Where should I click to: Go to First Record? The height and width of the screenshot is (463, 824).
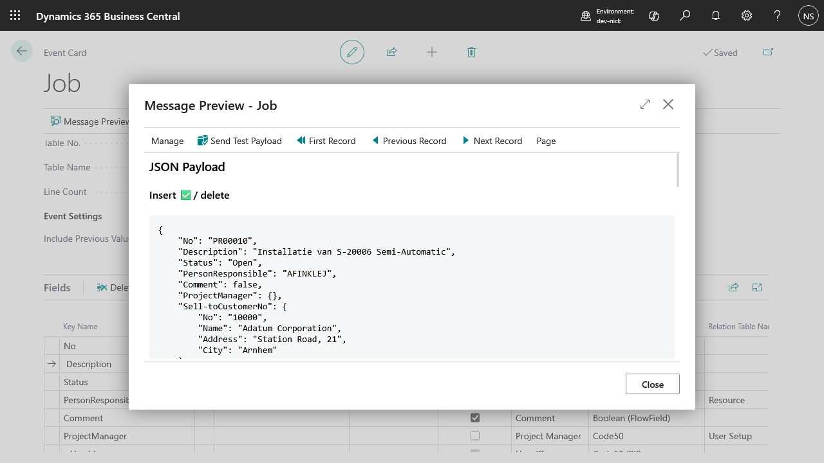[326, 141]
